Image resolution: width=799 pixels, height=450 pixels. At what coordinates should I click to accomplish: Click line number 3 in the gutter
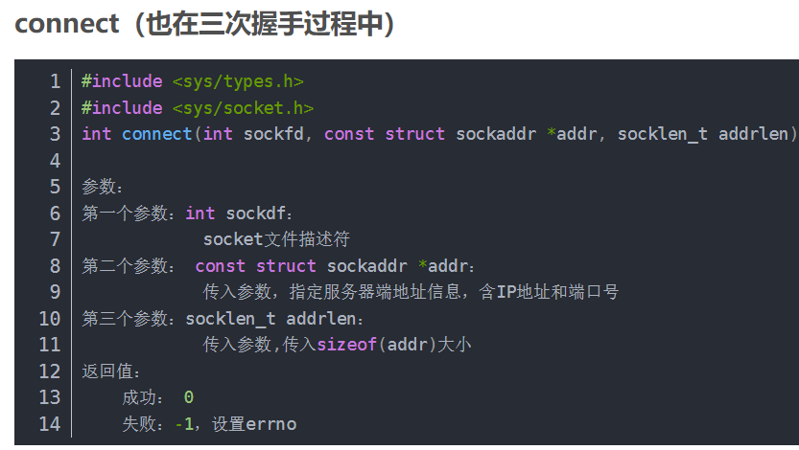tap(55, 134)
